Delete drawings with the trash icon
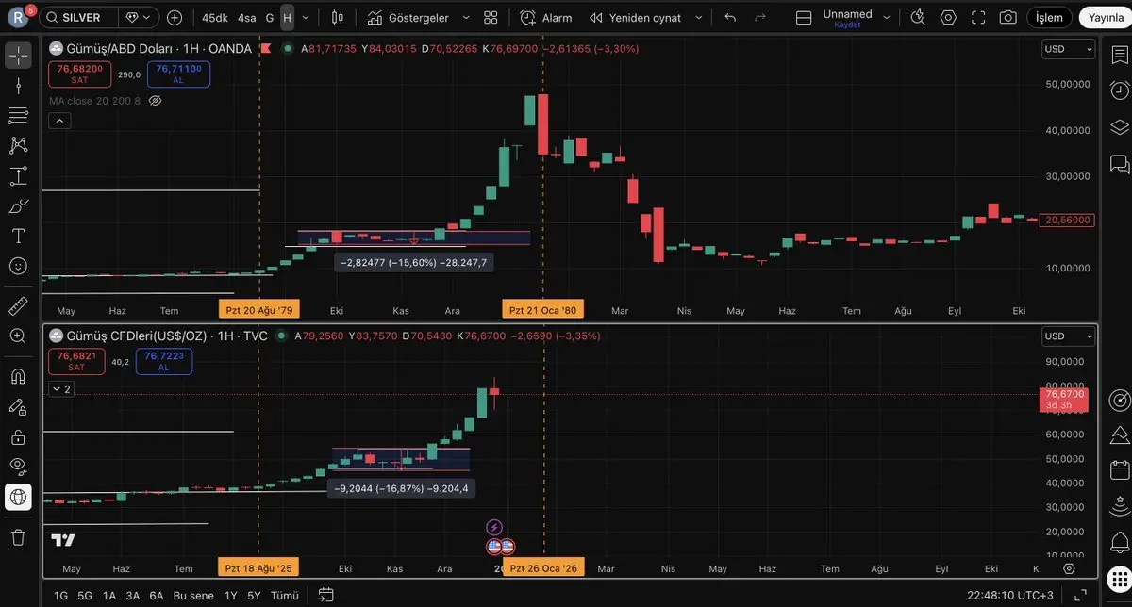The height and width of the screenshot is (607, 1132). coord(18,536)
